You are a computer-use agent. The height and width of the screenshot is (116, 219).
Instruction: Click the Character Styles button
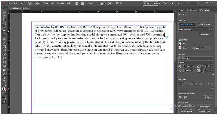[204, 24]
